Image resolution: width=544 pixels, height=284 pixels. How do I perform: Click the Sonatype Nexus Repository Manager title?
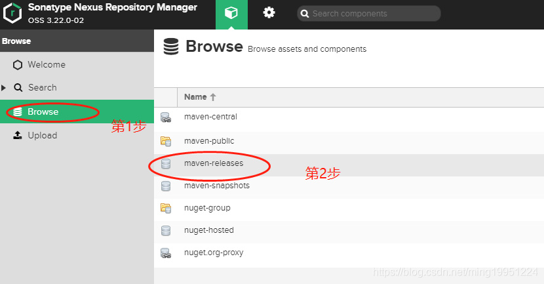click(113, 7)
